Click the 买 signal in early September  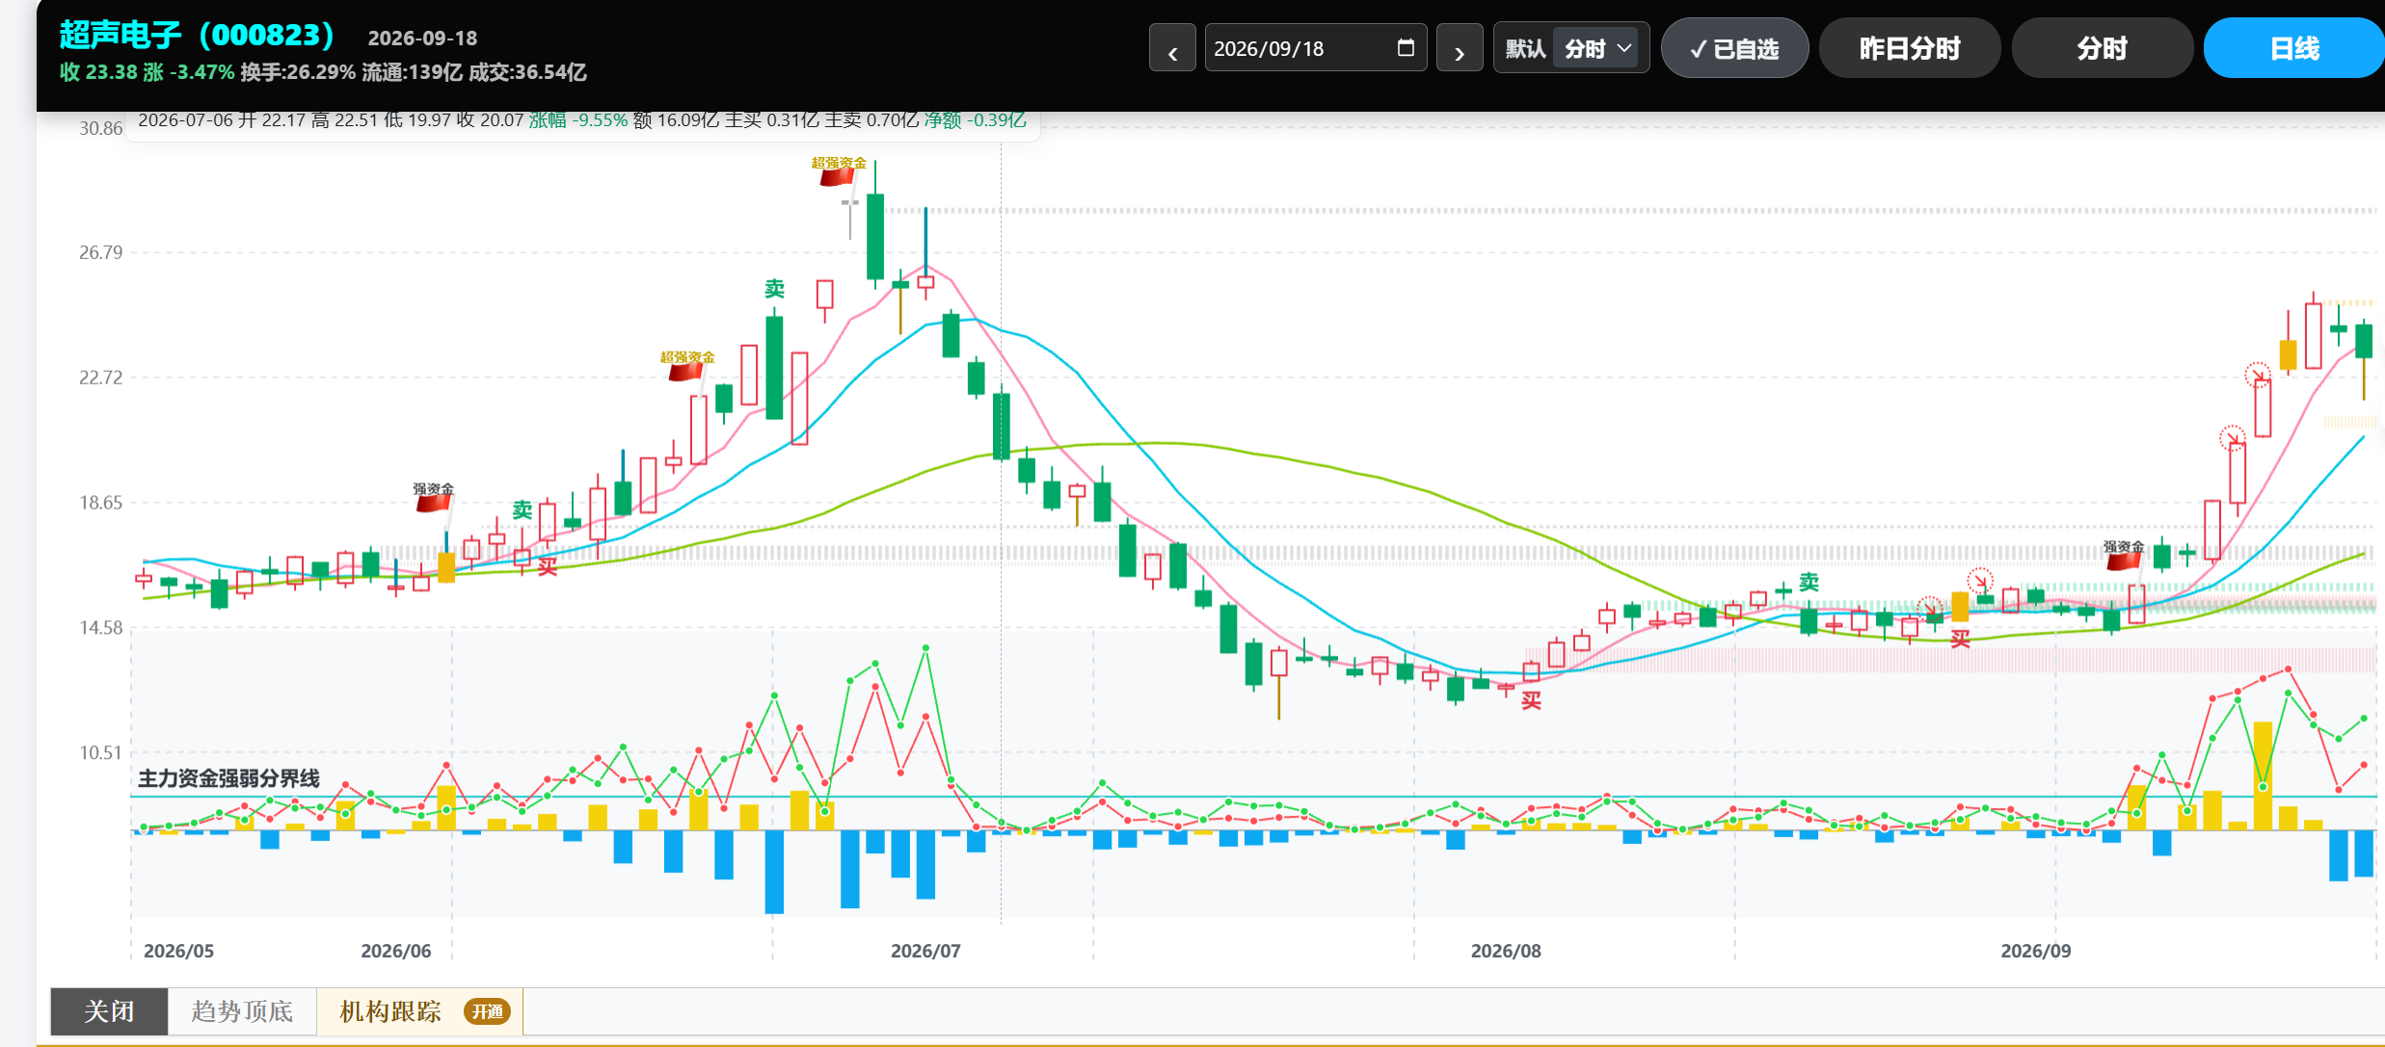click(1960, 639)
